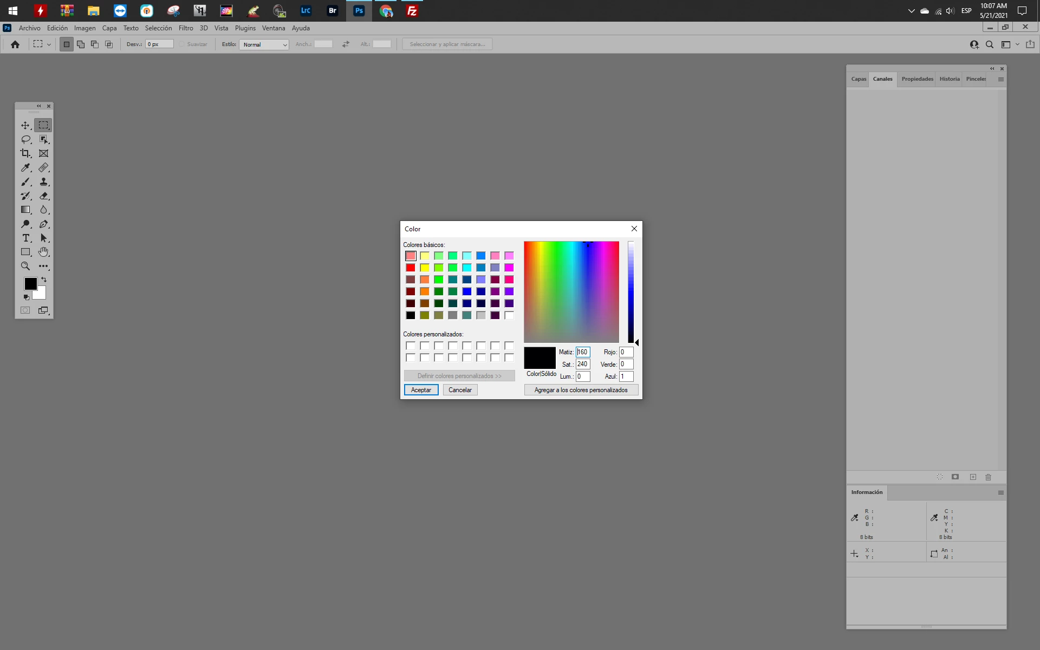Viewport: 1040px width, 650px height.
Task: Click Agregar a los colores personalizados
Action: pyautogui.click(x=581, y=390)
